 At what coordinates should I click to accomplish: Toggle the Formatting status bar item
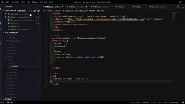click(x=174, y=102)
